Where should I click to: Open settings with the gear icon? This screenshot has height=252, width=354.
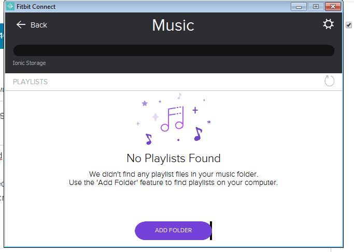pos(328,24)
